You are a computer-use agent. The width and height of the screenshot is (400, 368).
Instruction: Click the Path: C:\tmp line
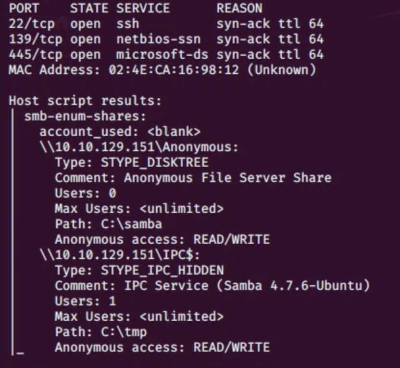click(100, 332)
